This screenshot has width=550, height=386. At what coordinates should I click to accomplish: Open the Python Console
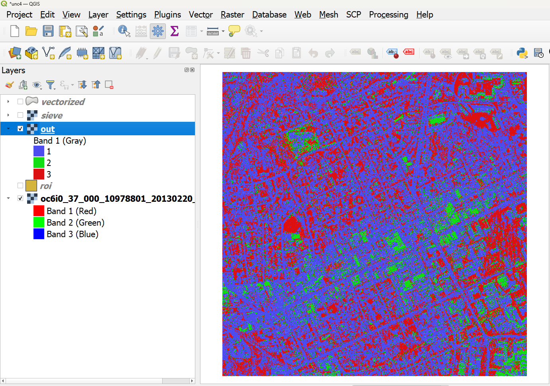pos(522,53)
